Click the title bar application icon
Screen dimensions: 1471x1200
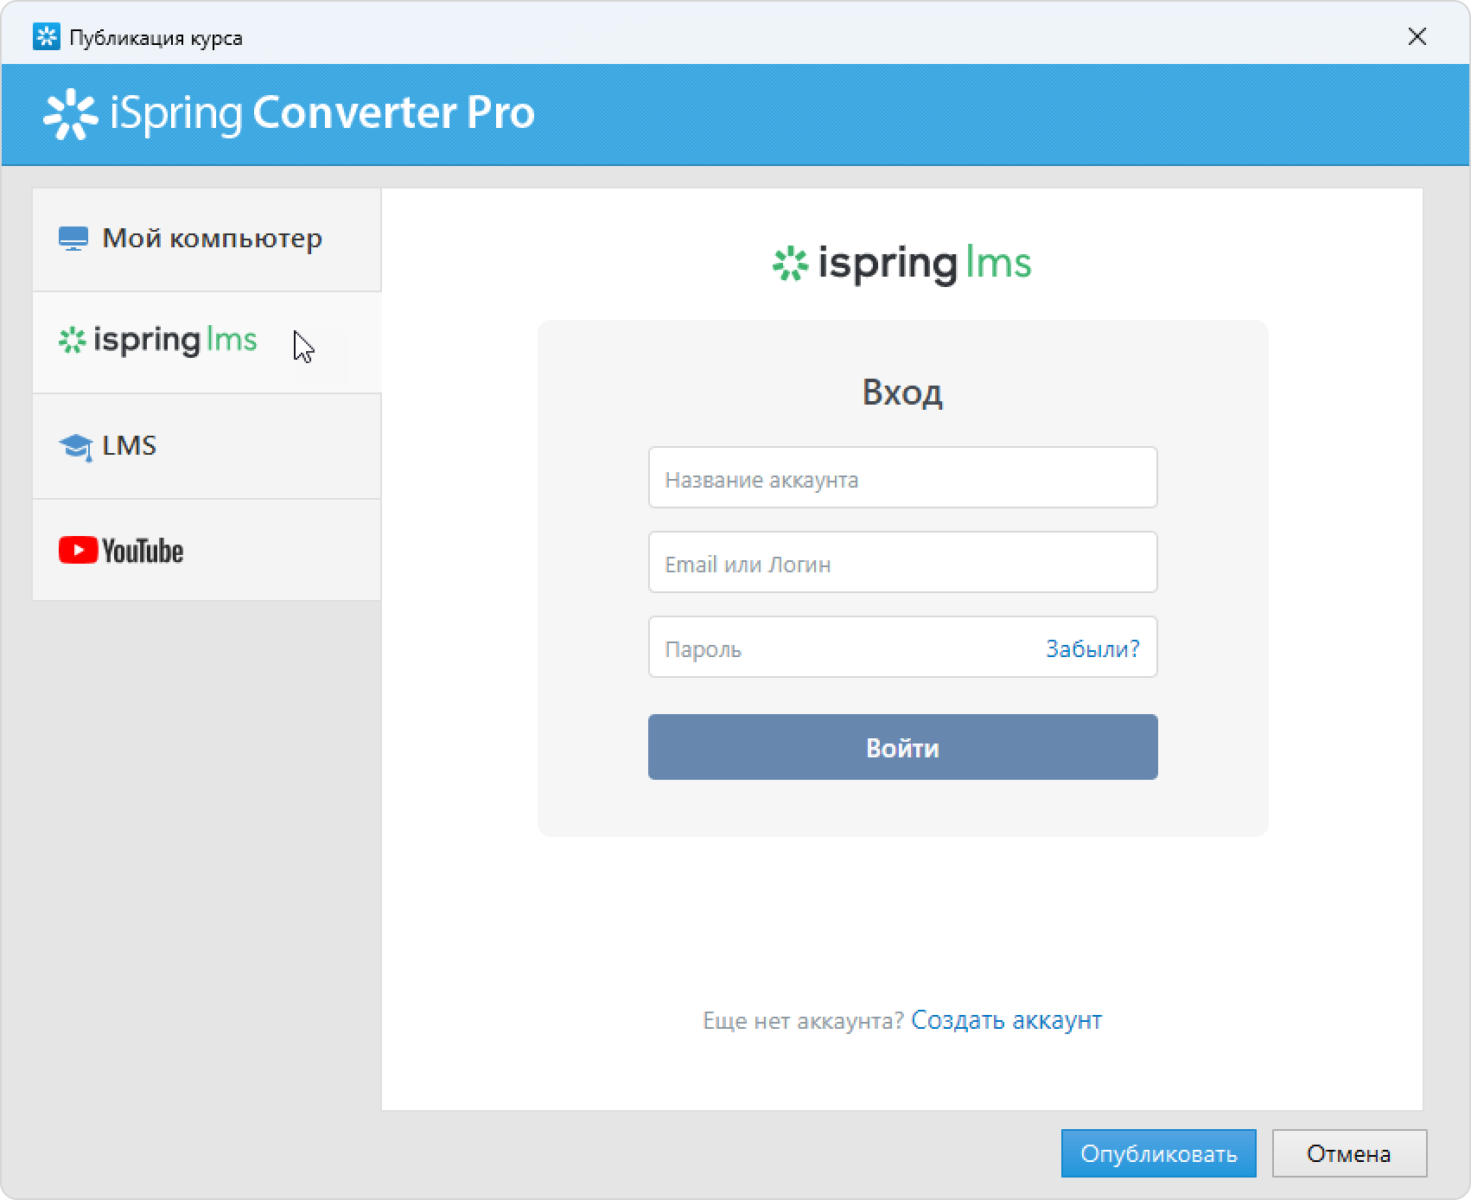pyautogui.click(x=46, y=37)
